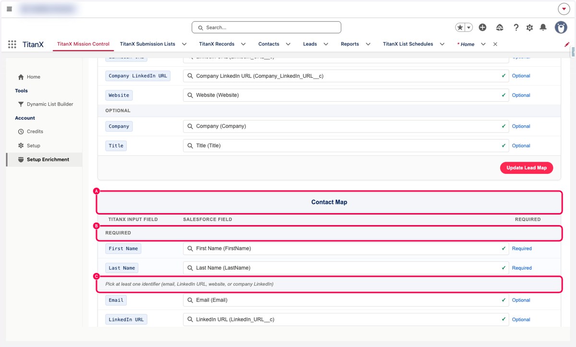Click the Update Lead Map button
Viewport: 576px width, 347px height.
[527, 168]
